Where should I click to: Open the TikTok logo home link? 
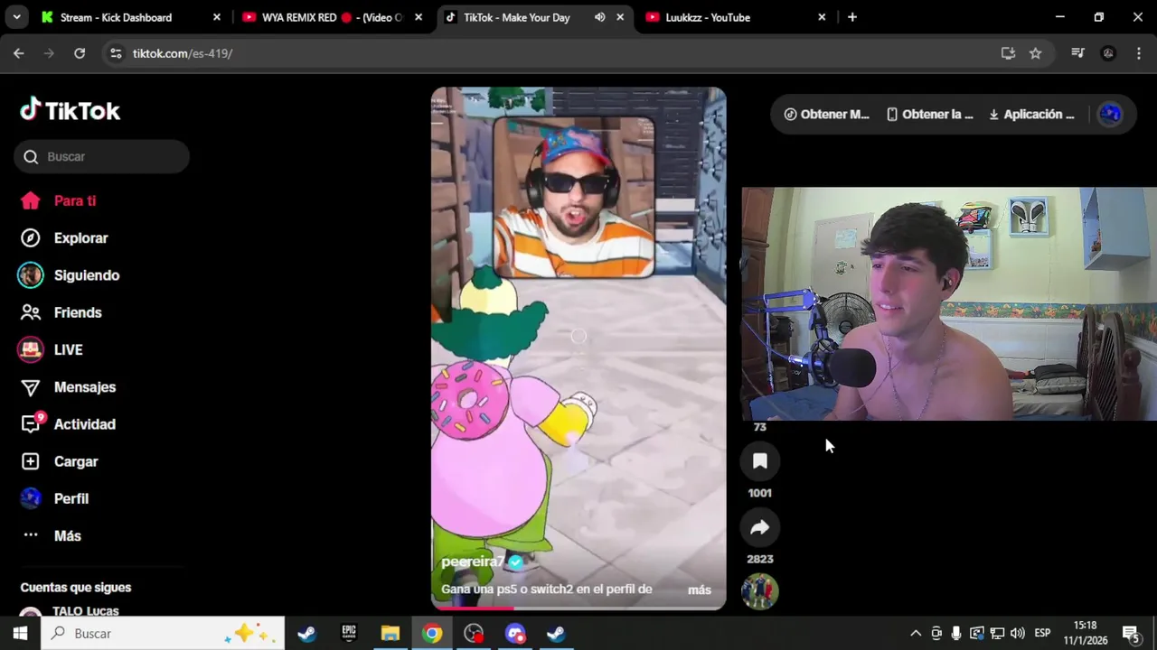pos(70,110)
